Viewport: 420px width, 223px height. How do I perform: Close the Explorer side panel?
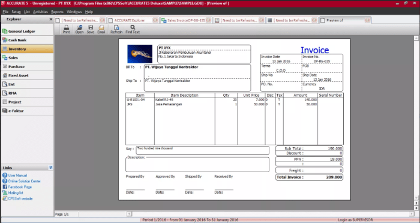click(51, 19)
